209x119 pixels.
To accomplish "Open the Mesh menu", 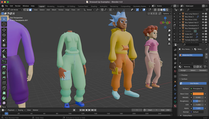I will pos(54,10).
